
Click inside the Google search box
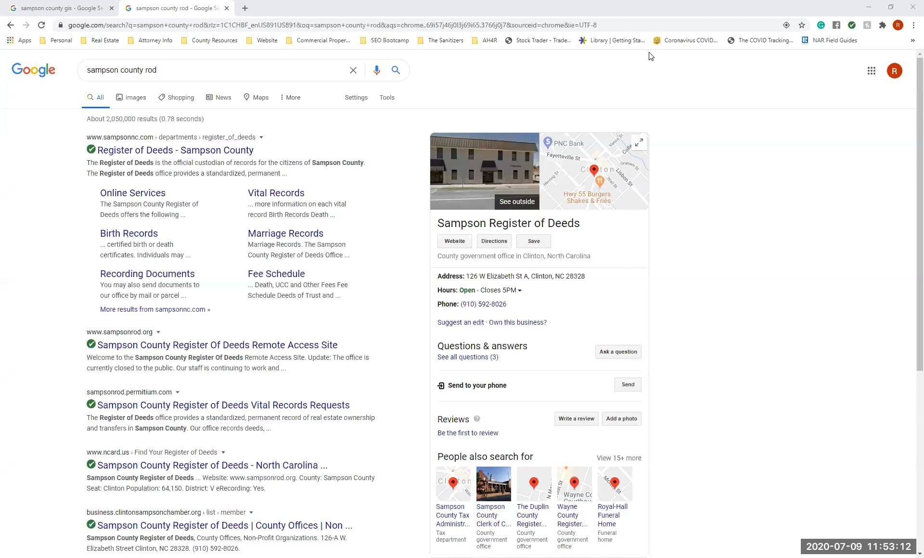pos(212,70)
